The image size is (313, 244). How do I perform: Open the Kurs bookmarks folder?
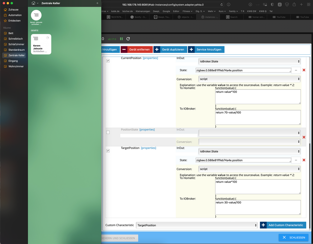click(x=222, y=11)
